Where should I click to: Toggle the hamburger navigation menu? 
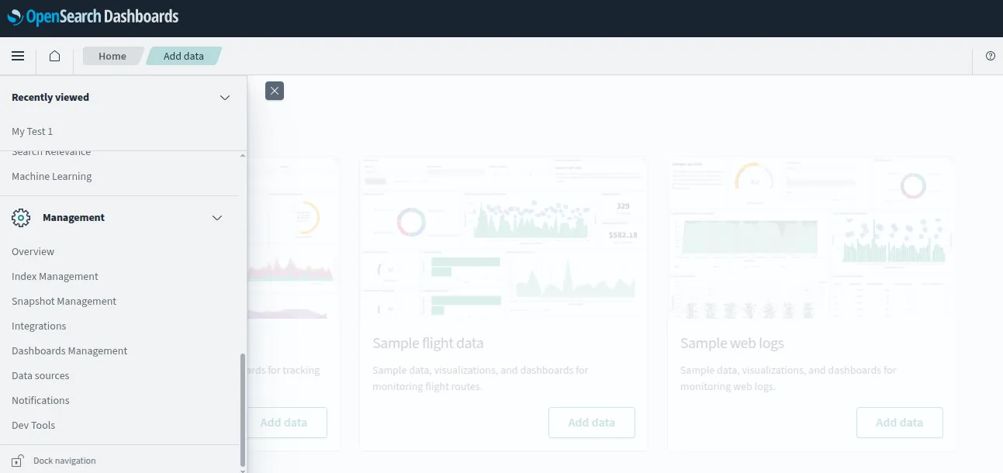point(18,56)
